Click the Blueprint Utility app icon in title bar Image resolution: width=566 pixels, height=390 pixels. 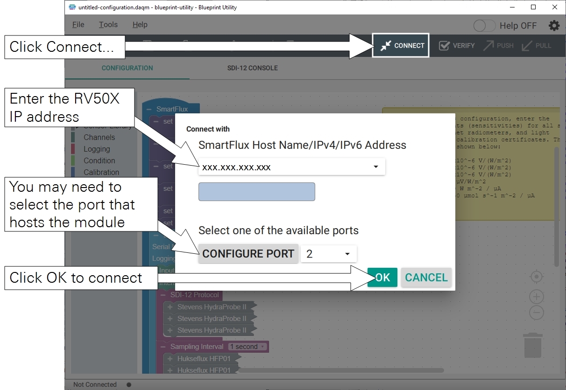[x=72, y=7]
